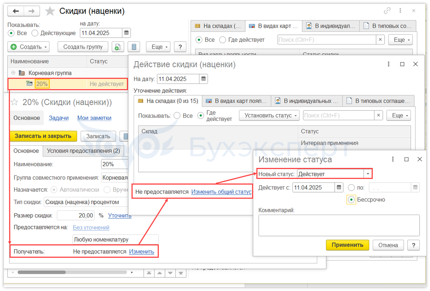Open the Установить статус dropdown
This screenshot has height=291, width=430.
(x=269, y=115)
